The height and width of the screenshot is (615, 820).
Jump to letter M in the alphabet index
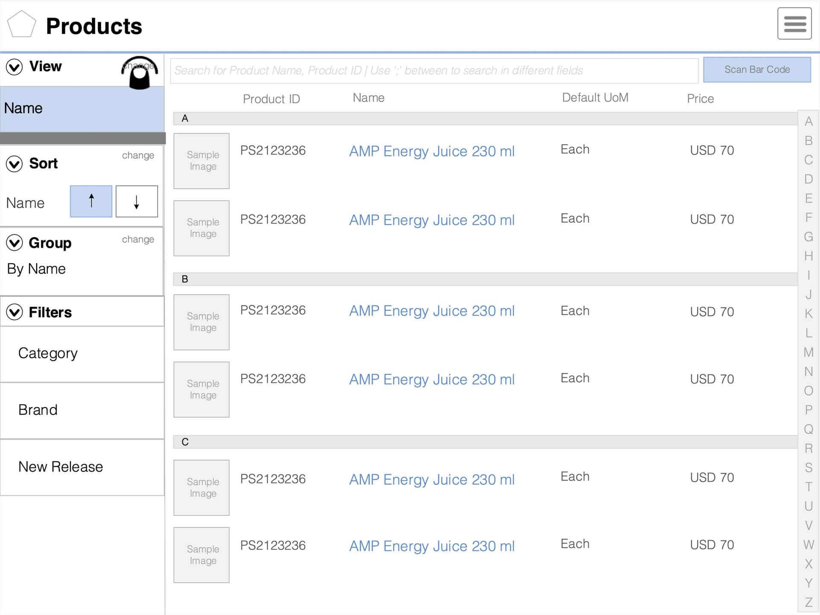coord(808,352)
